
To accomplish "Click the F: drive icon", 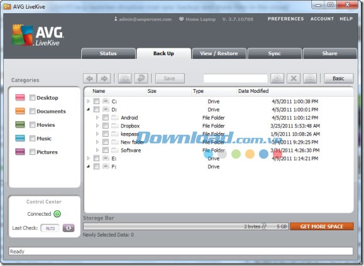I will [x=106, y=166].
